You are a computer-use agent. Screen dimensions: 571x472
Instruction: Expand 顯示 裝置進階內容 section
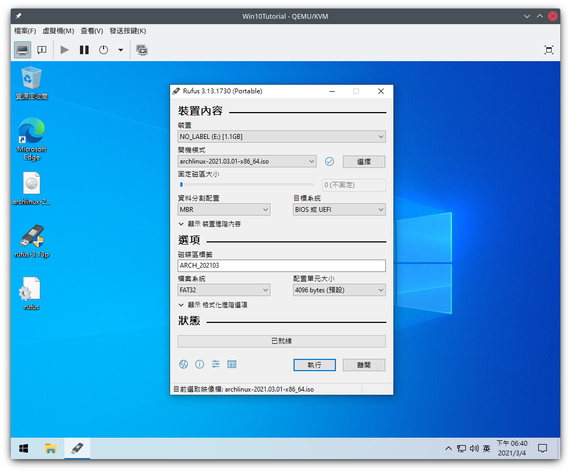pos(210,224)
